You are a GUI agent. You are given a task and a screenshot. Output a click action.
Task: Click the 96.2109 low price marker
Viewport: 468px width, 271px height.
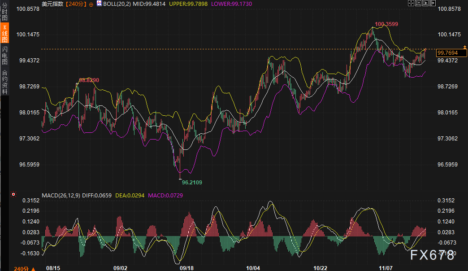(192, 182)
